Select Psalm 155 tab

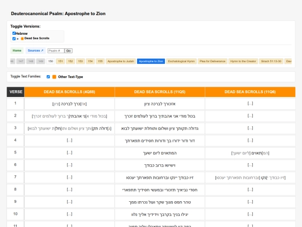100,61
